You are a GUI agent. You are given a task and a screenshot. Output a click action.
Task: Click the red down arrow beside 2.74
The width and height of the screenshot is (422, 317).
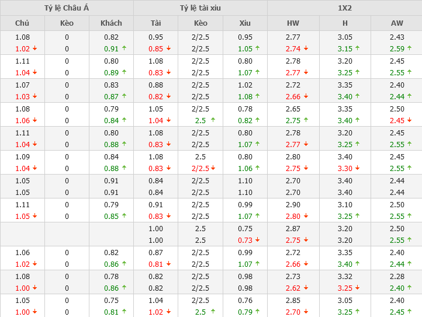[306, 49]
